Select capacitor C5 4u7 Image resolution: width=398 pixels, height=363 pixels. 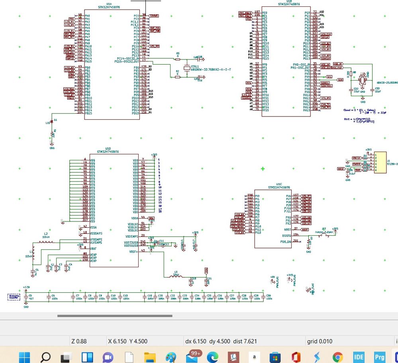pos(26,297)
